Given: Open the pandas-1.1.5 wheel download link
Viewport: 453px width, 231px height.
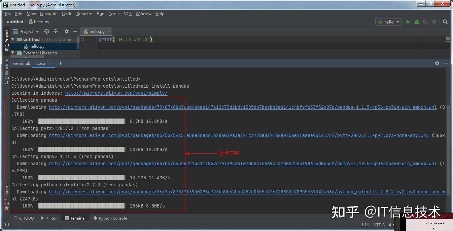Looking at the screenshot, I should 236,107.
